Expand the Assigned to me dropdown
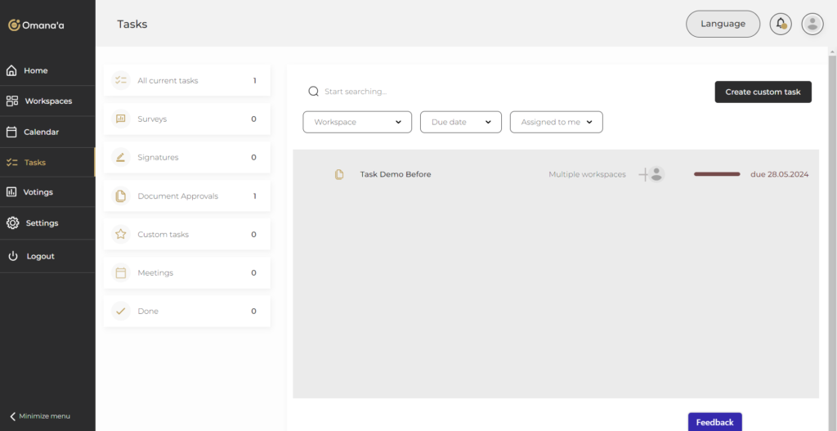This screenshot has width=837, height=431. click(x=556, y=122)
